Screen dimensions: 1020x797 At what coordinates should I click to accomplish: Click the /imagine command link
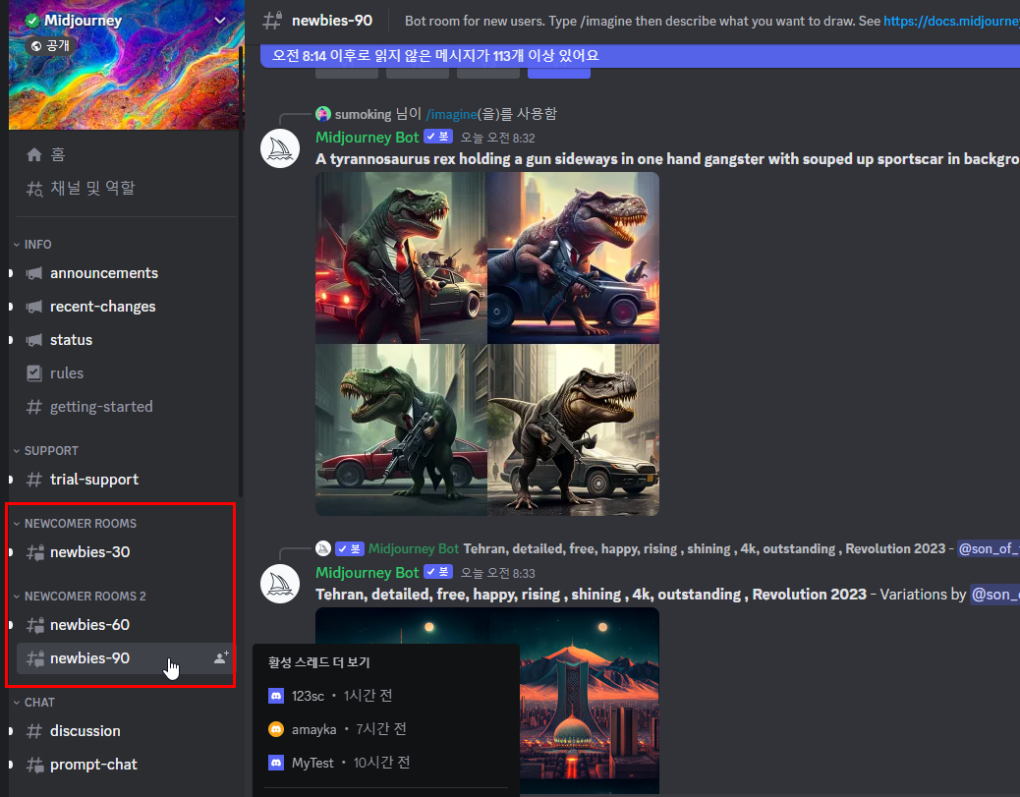[451, 115]
